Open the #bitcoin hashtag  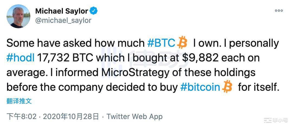pos(200,87)
